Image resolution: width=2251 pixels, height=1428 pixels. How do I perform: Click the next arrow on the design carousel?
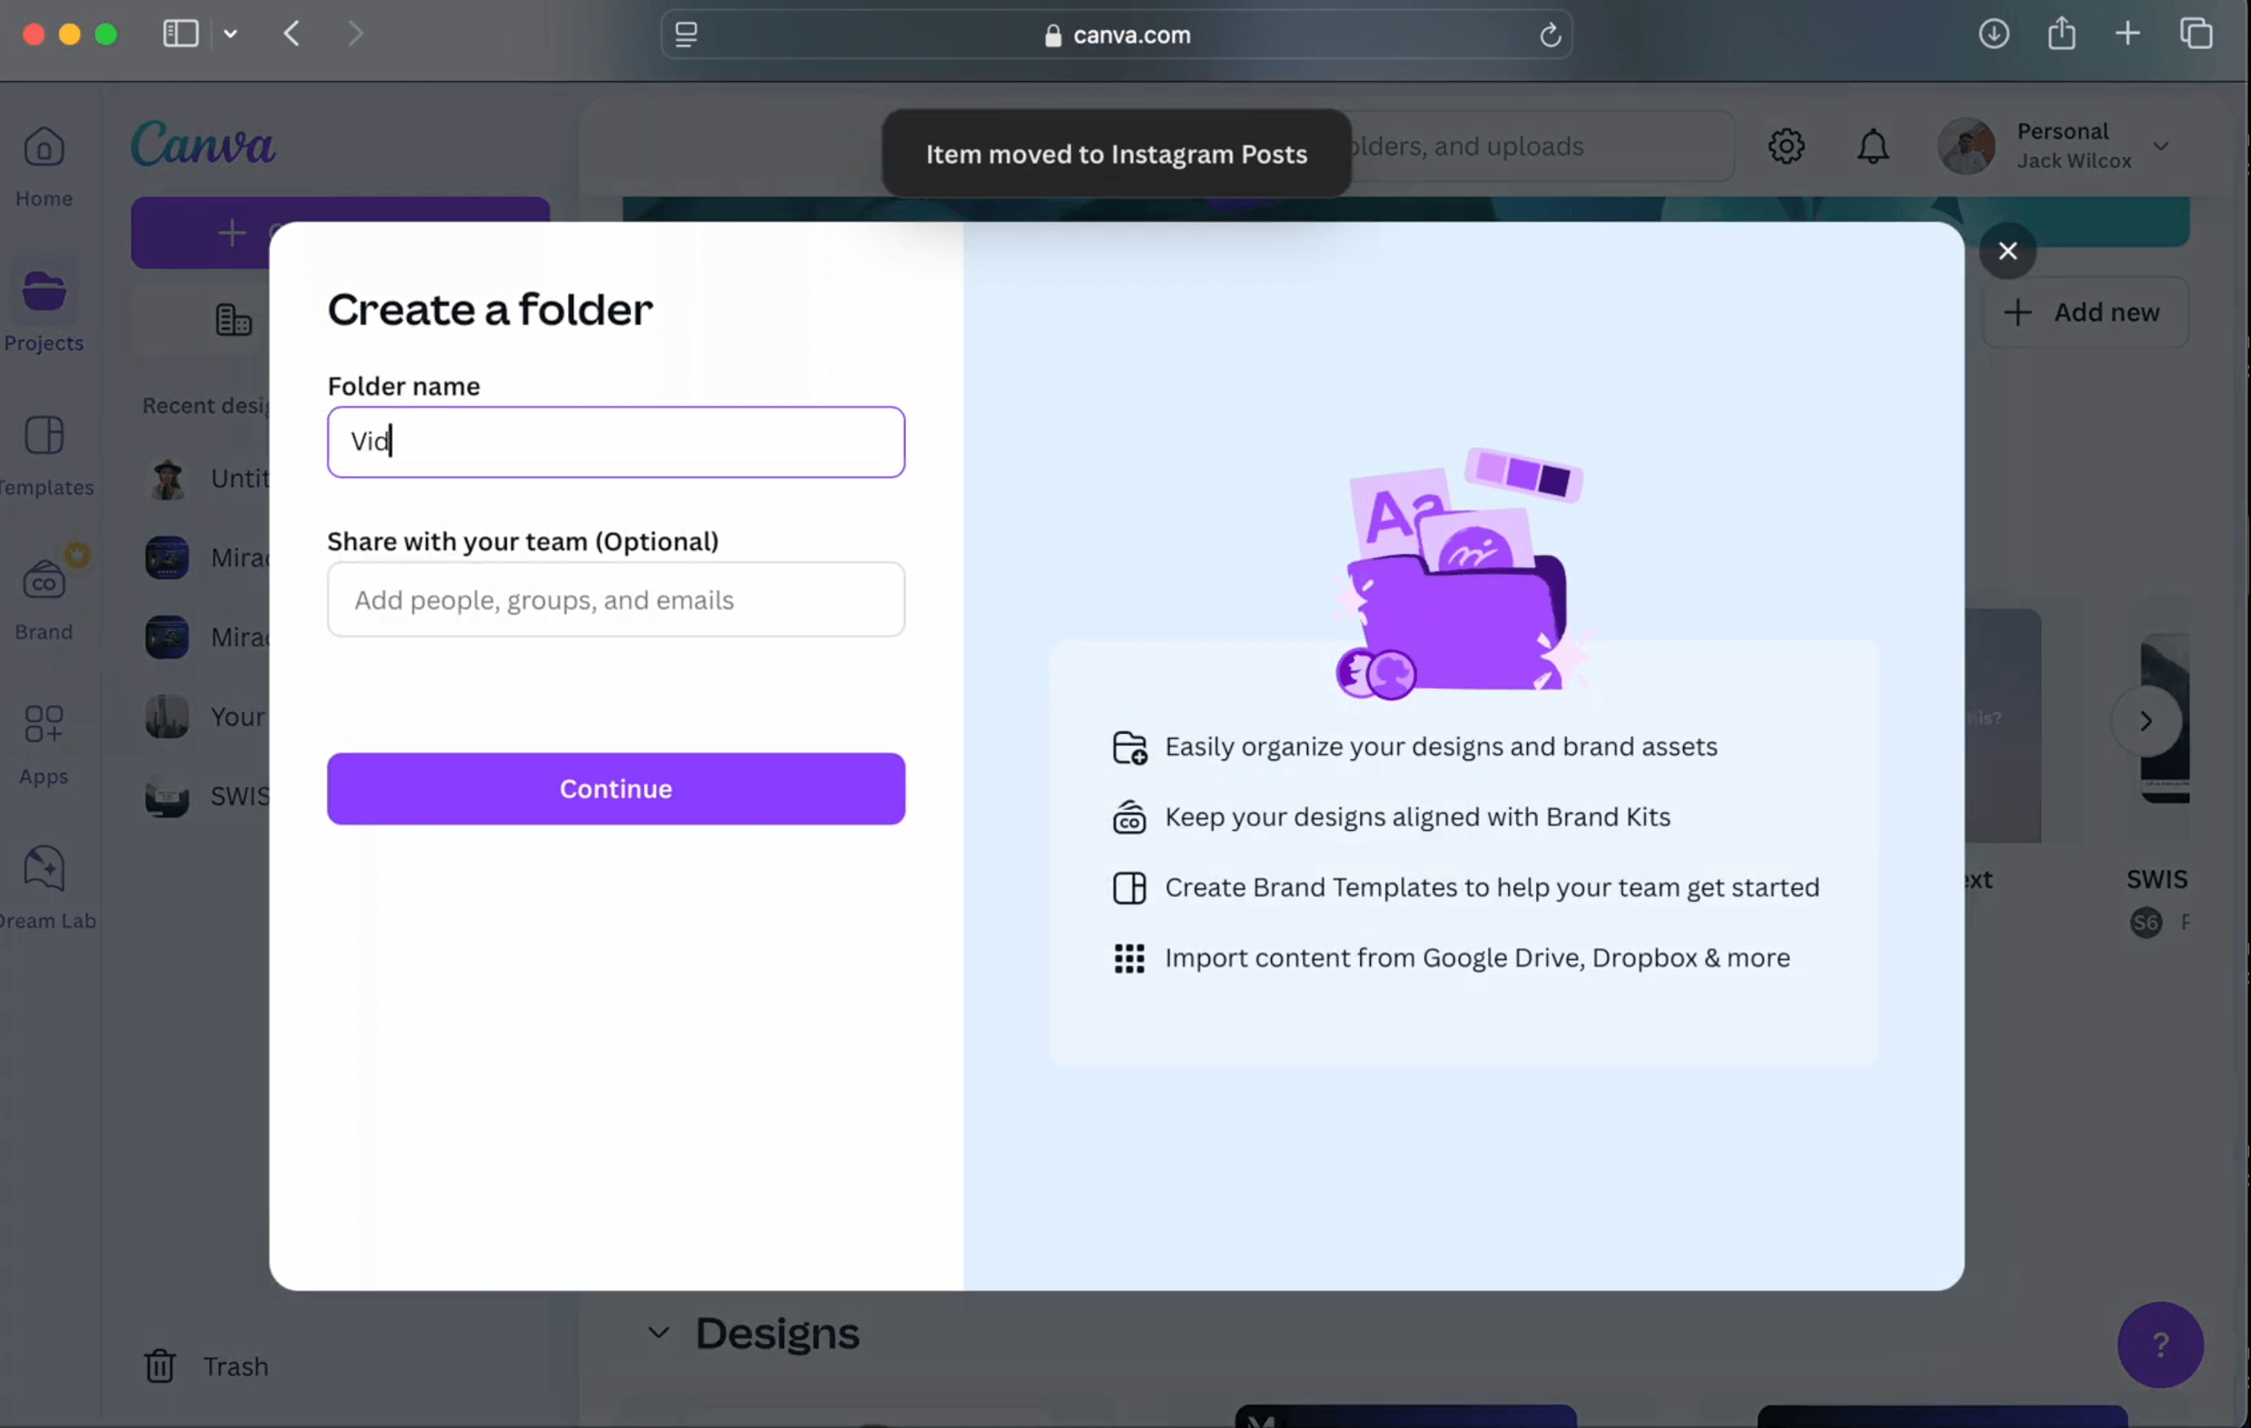[2145, 722]
